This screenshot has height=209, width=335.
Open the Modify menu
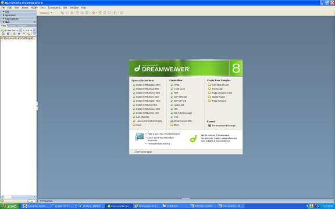pos(34,8)
